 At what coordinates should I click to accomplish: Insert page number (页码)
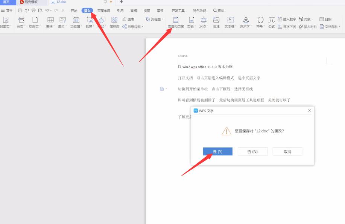(191, 23)
